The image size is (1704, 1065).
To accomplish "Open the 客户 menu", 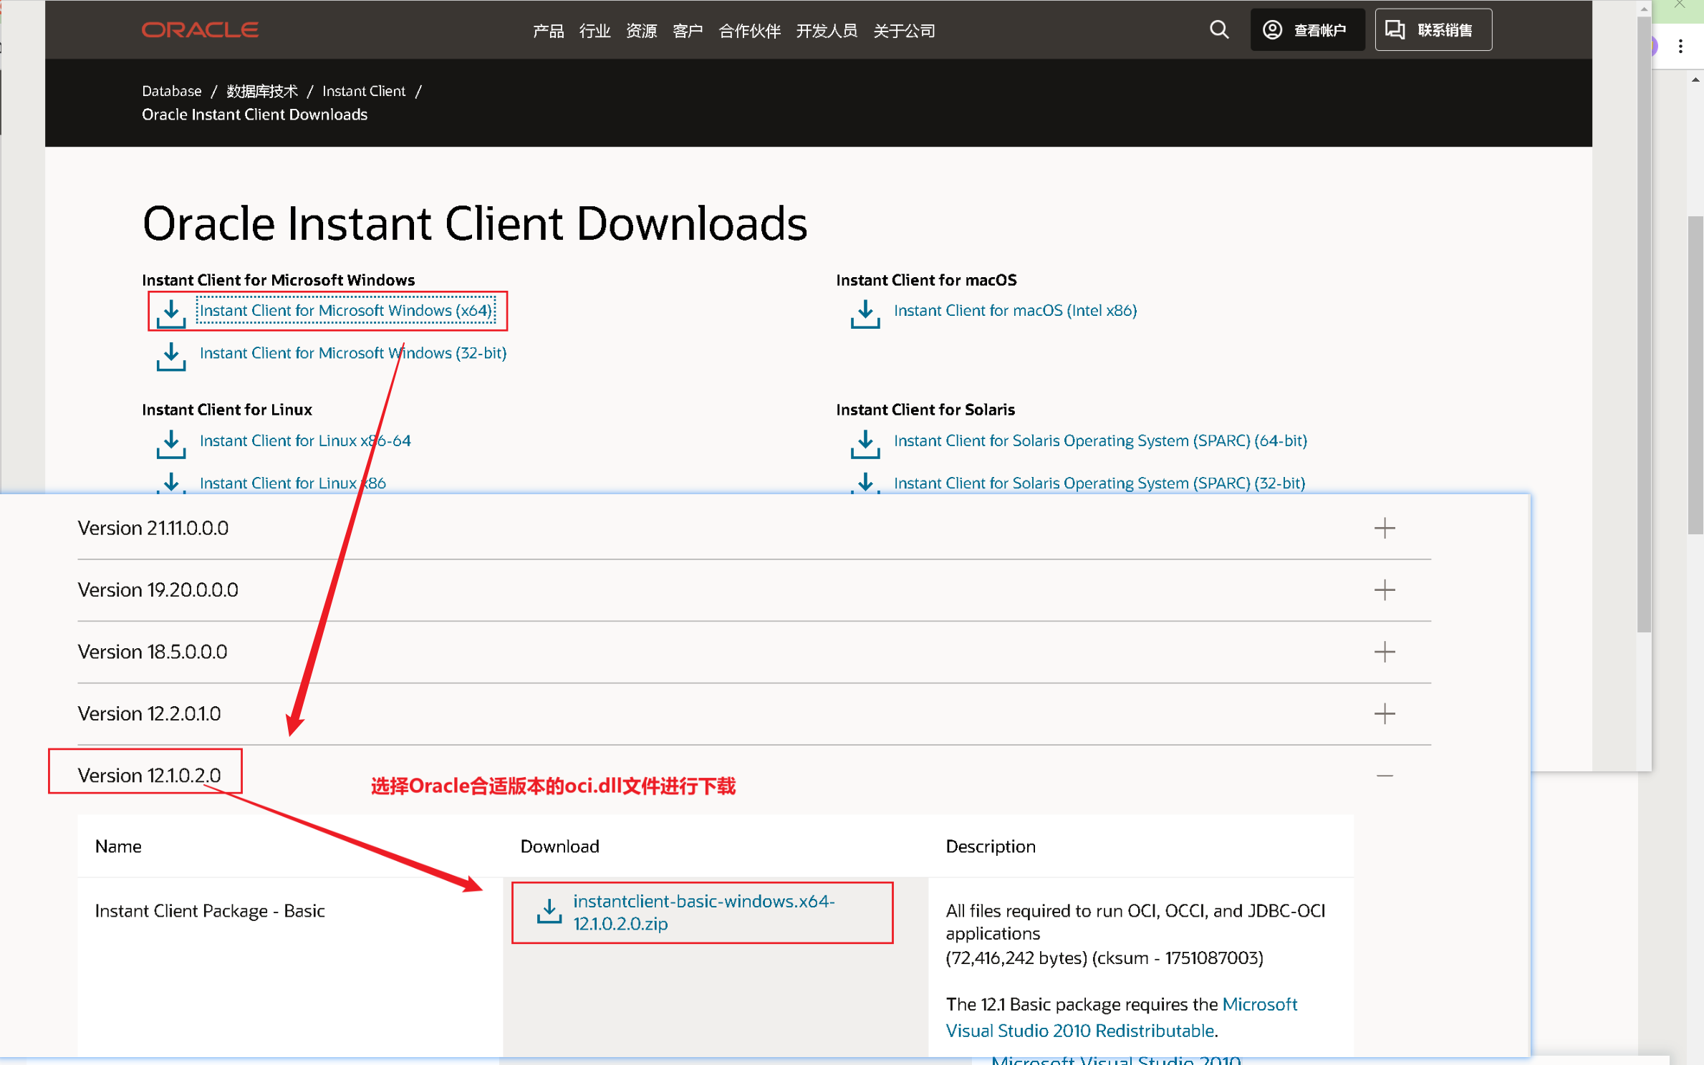I will click(688, 31).
